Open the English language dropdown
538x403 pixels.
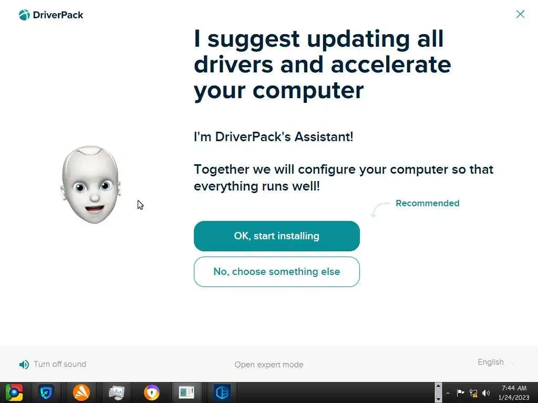pos(496,362)
